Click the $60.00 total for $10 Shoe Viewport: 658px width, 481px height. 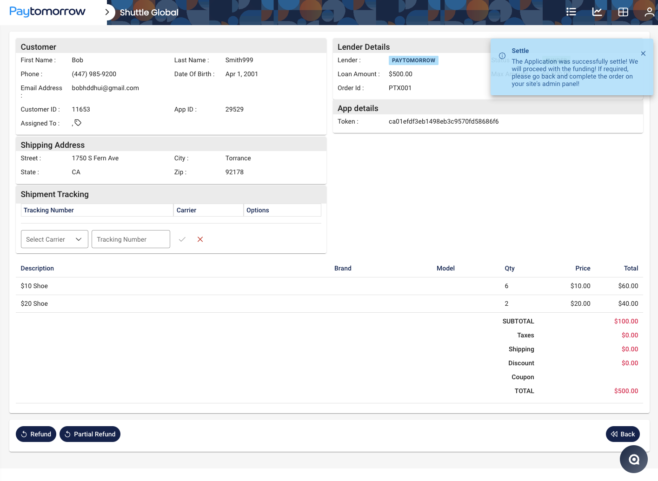(x=628, y=286)
